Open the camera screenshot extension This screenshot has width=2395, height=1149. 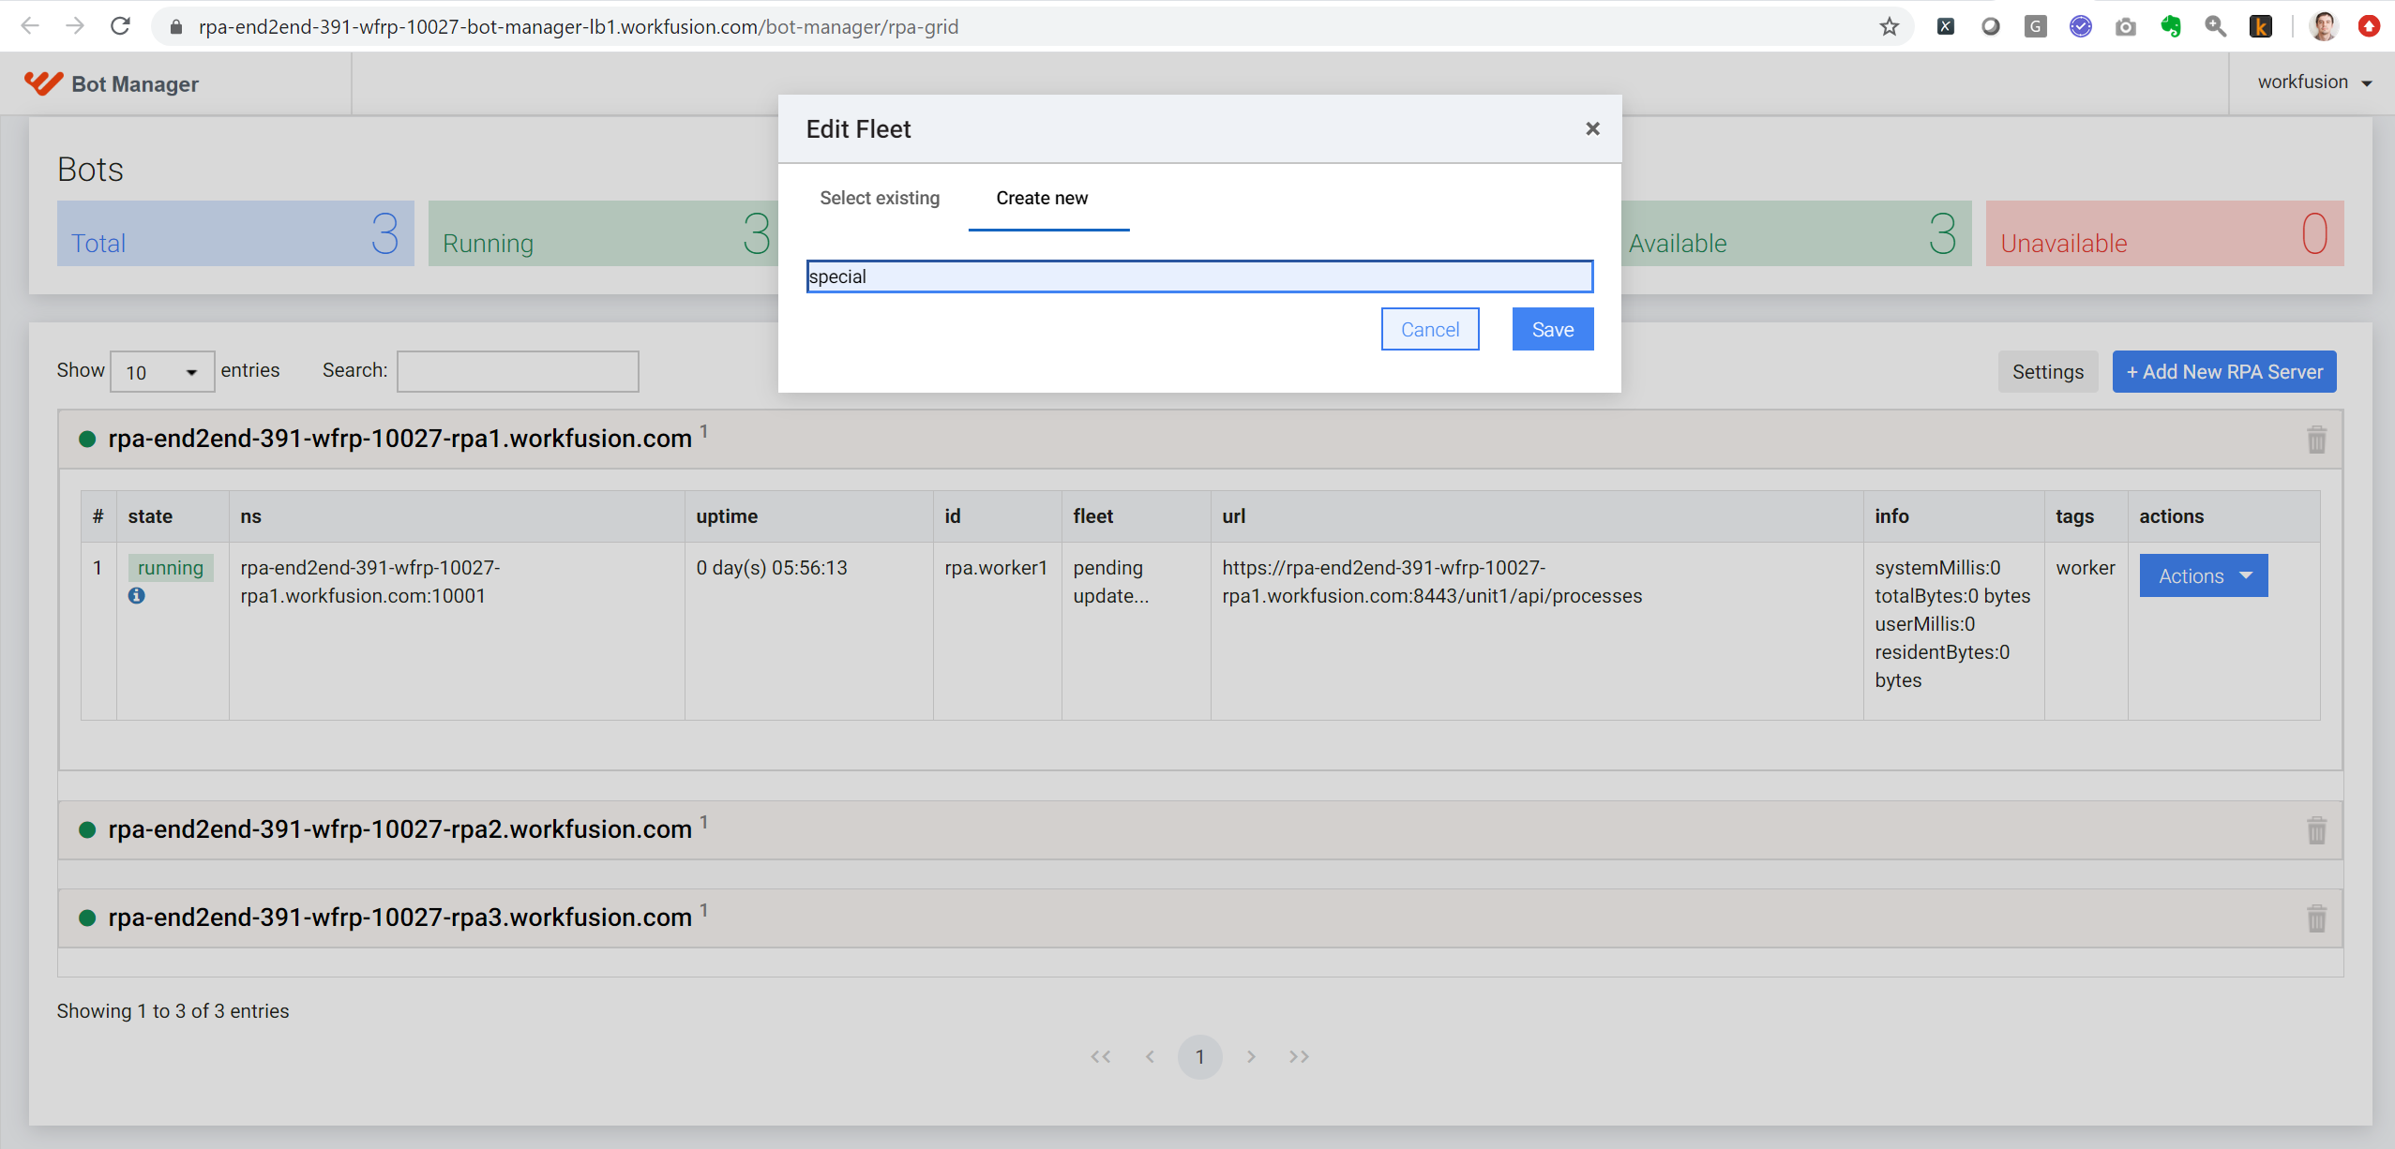coord(2126,27)
